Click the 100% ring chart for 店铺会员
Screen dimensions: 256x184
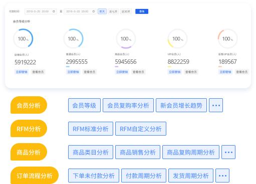point(23,39)
